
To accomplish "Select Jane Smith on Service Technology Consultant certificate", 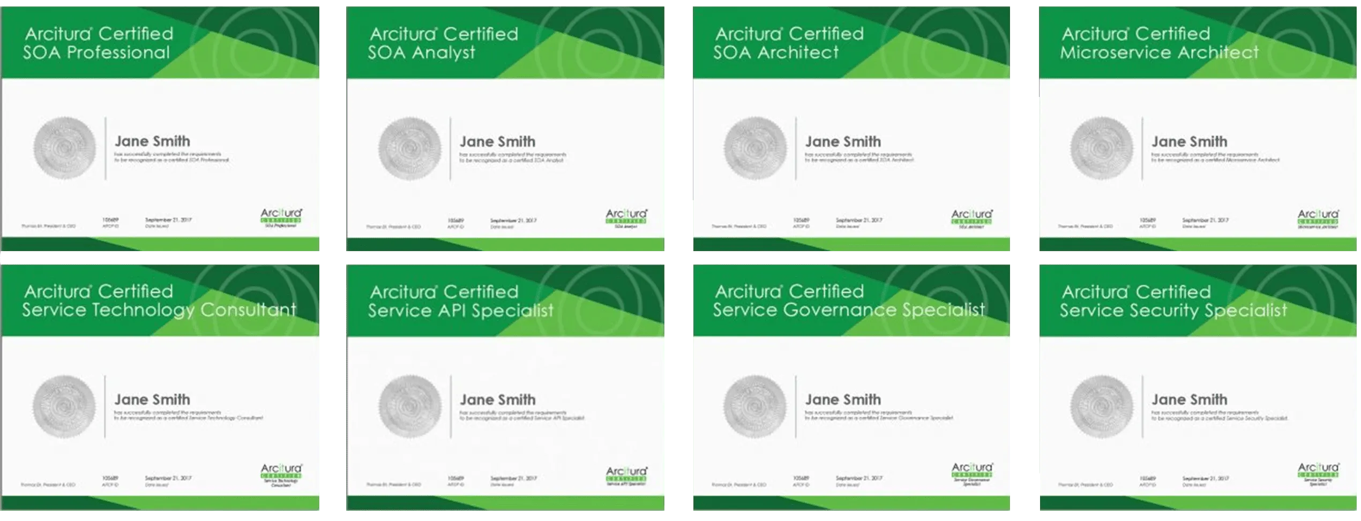I will 153,399.
